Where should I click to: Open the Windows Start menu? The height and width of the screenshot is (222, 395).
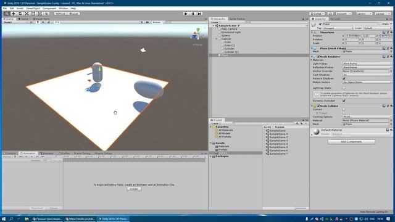(4, 219)
